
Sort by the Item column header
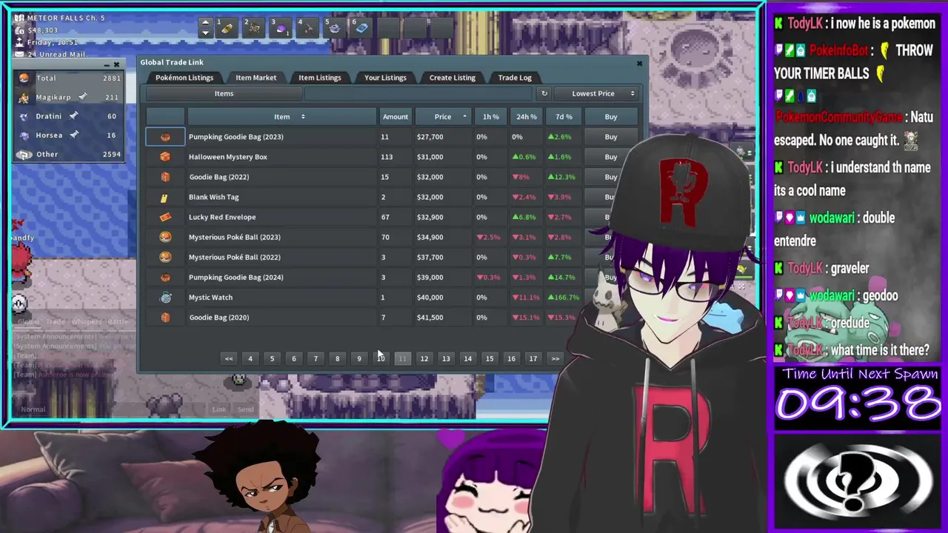[x=281, y=116]
